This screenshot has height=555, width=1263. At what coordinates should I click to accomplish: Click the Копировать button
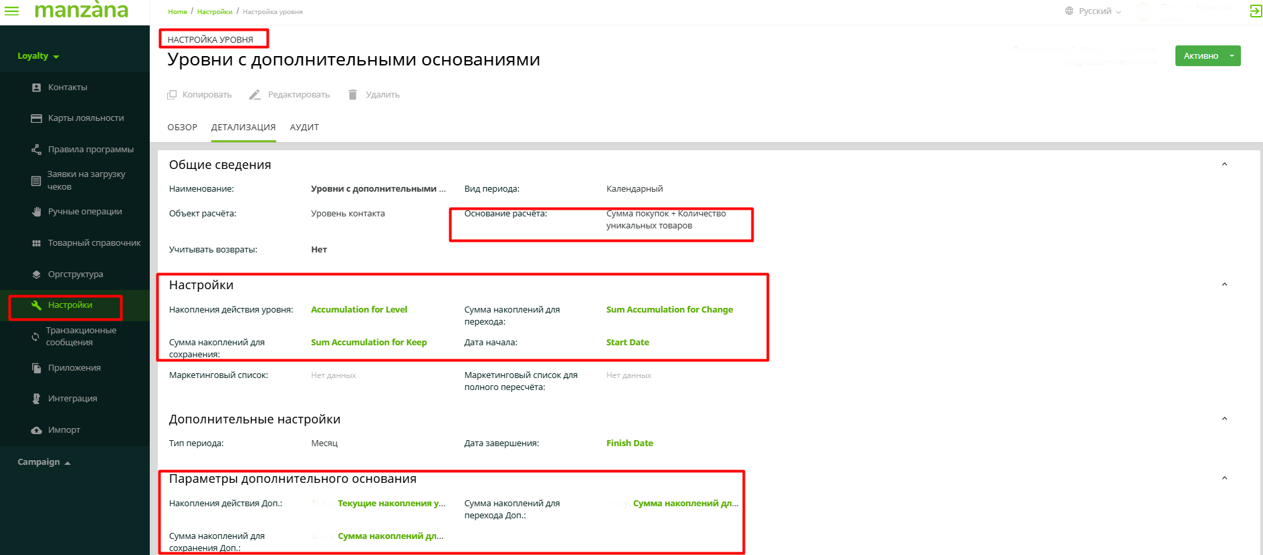click(x=200, y=95)
